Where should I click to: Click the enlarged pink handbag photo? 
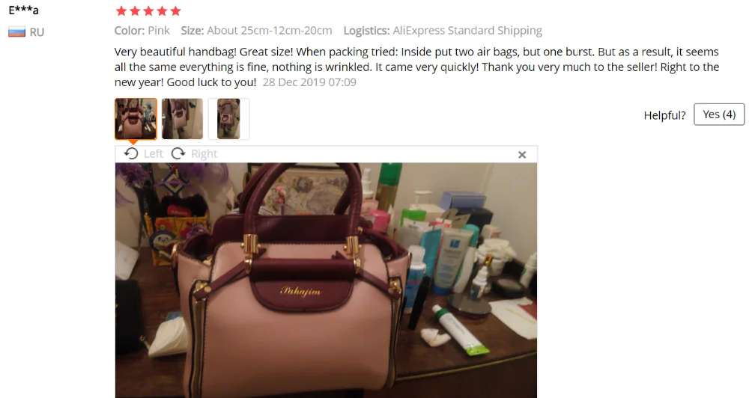click(327, 280)
